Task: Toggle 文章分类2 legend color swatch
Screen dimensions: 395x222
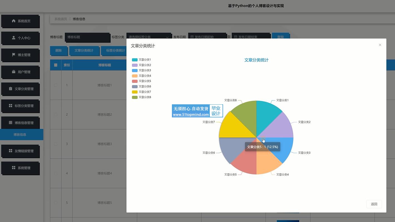Action: tap(135, 65)
